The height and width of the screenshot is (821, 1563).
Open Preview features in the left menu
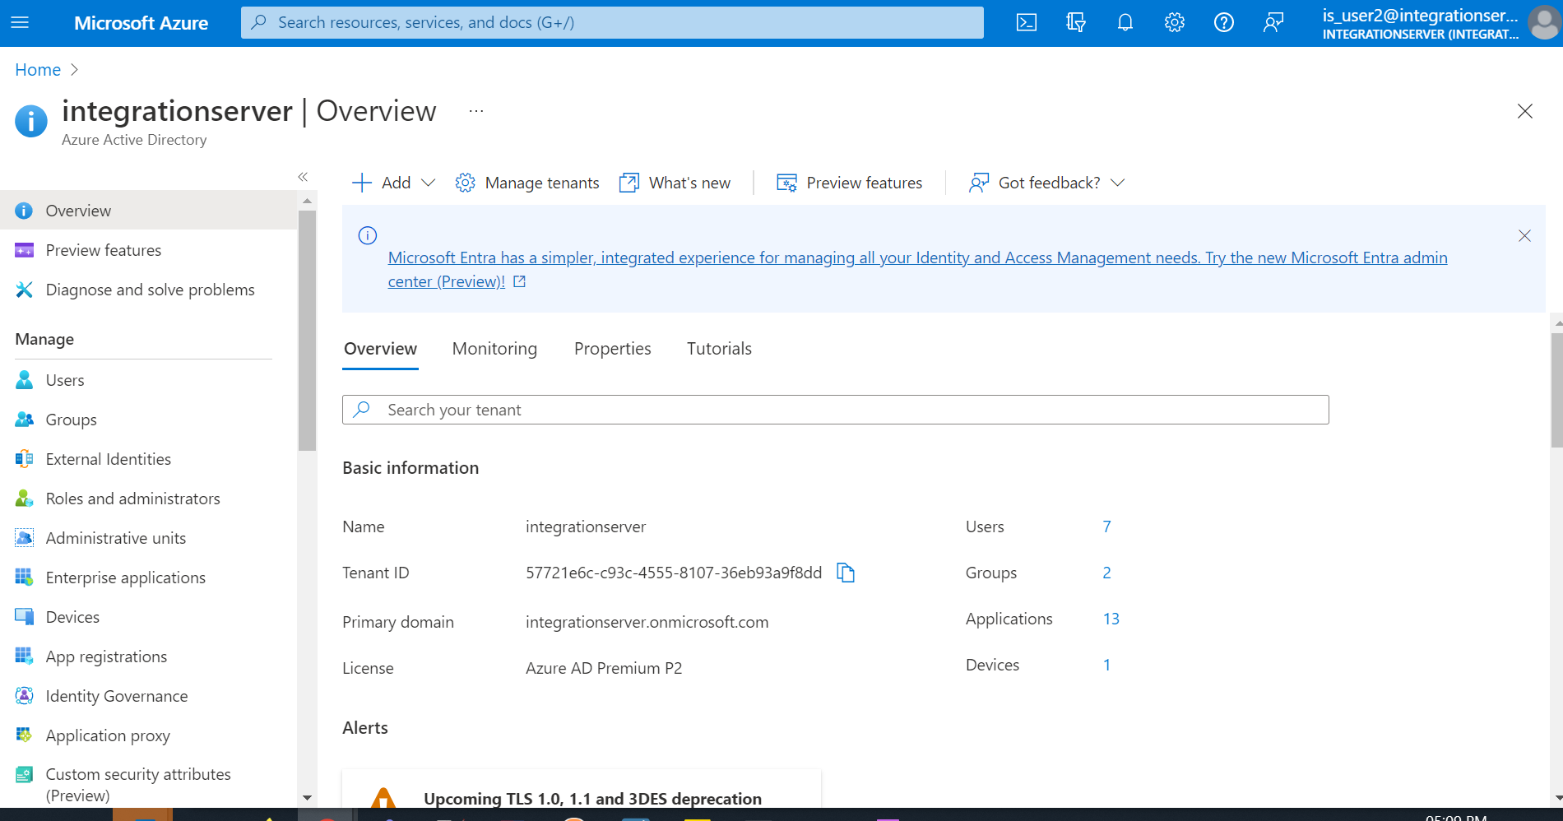click(148, 250)
